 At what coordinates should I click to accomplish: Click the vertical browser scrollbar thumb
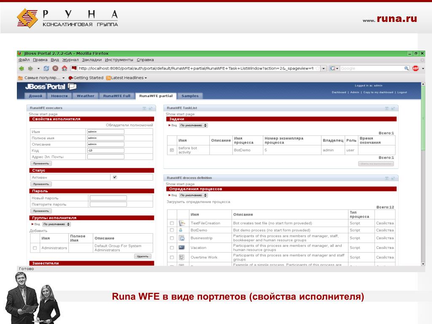coord(423,119)
